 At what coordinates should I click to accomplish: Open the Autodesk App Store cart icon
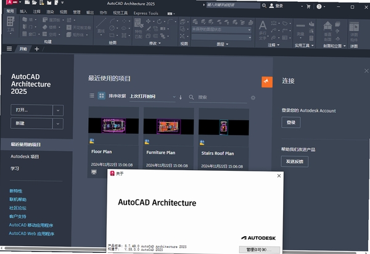[308, 6]
